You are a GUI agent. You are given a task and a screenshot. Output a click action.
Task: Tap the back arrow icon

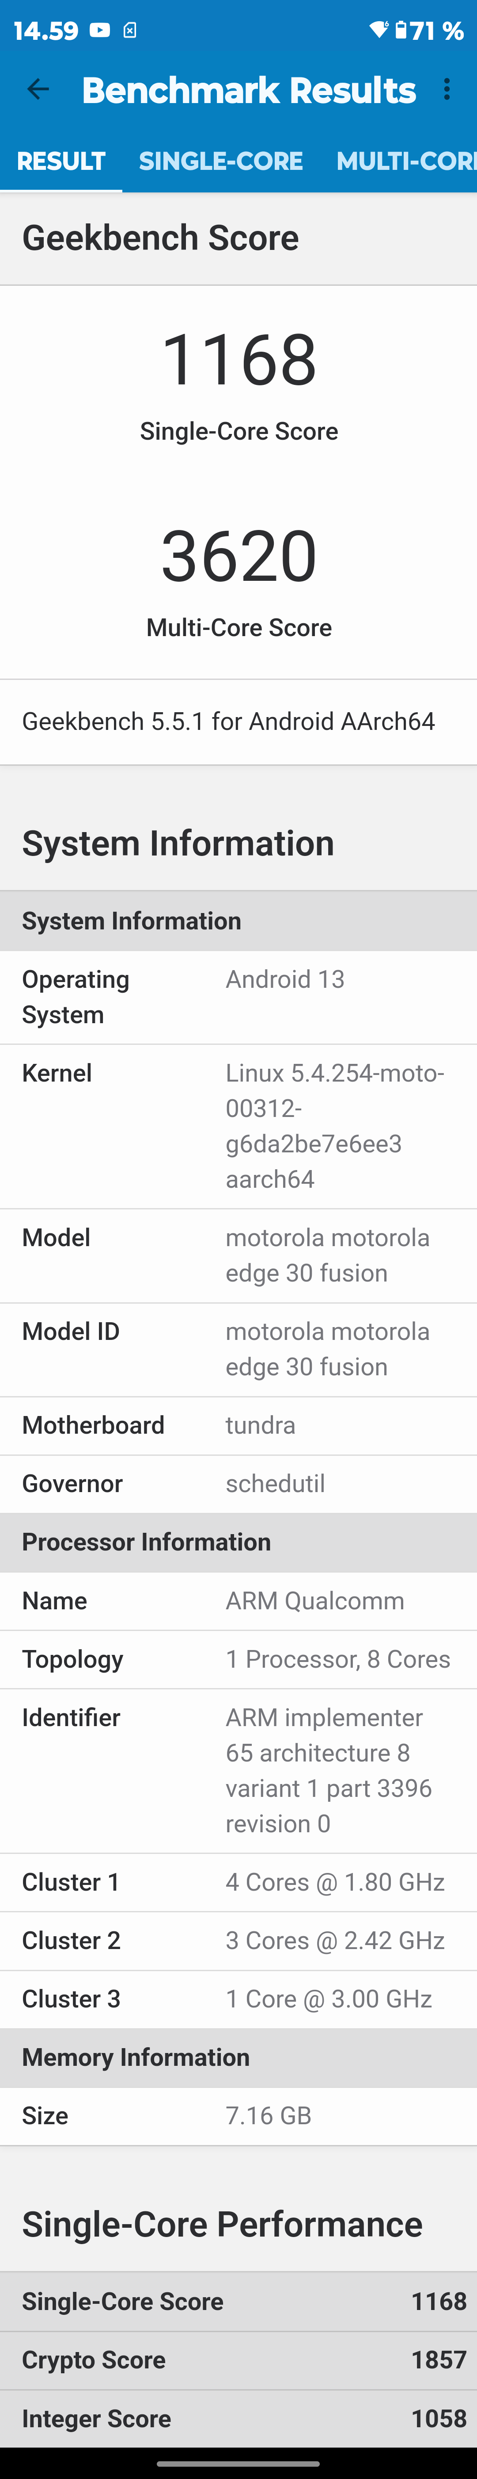coord(38,90)
